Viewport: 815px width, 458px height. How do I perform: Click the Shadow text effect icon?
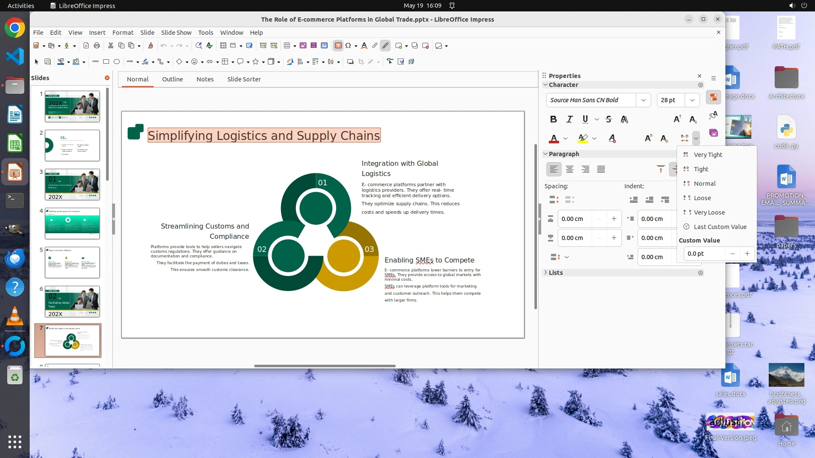coord(624,120)
